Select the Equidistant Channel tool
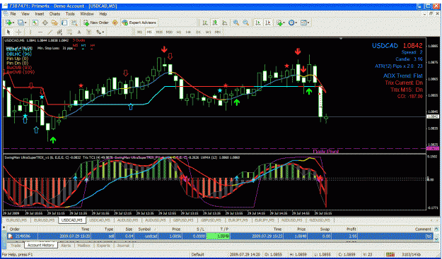The height and width of the screenshot is (259, 442). click(60, 32)
